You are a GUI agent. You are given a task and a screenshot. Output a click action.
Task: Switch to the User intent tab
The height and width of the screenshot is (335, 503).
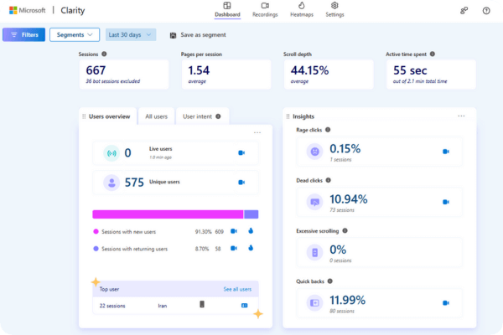tap(202, 116)
